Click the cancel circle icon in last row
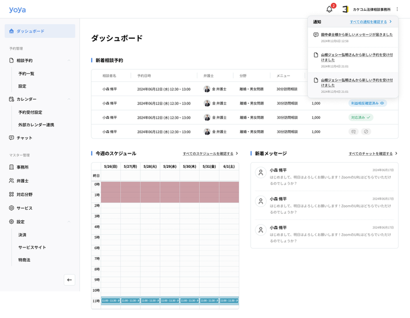This screenshot has height=318, width=410. point(366,131)
